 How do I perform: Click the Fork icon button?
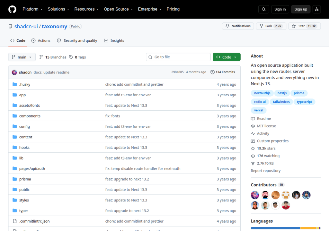pos(261,26)
